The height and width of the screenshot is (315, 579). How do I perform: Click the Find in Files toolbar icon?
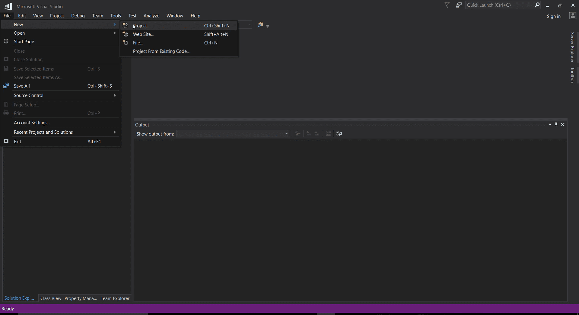point(260,25)
